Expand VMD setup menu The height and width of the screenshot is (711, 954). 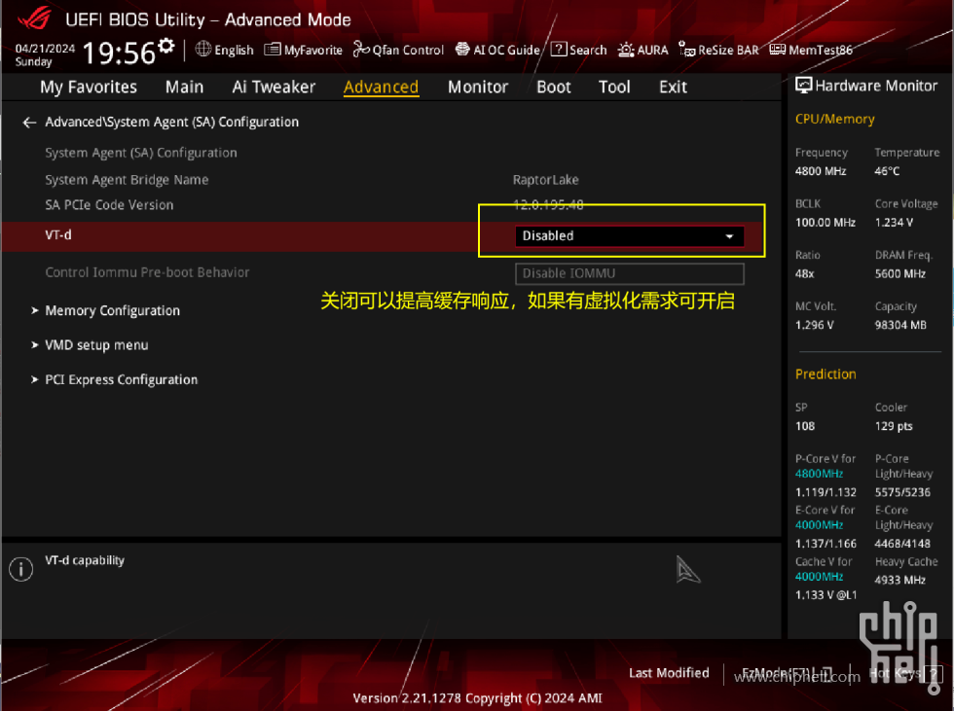96,345
